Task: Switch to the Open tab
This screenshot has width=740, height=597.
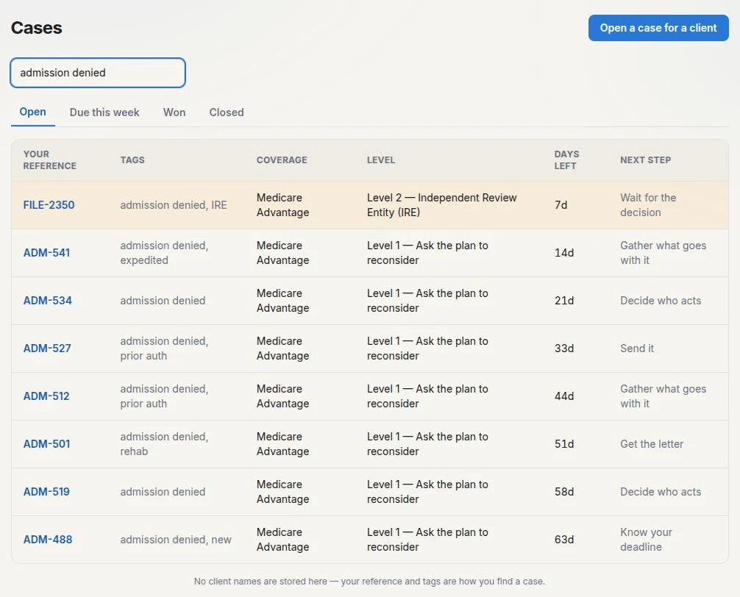Action: point(32,112)
